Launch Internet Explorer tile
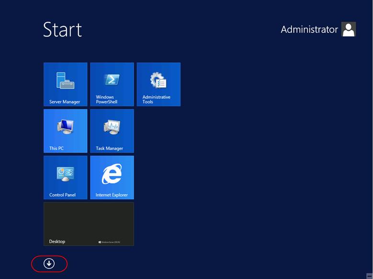The height and width of the screenshot is (279, 373). 112,177
